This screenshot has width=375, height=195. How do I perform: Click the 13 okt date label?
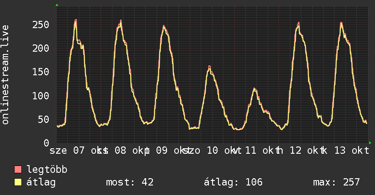tap(351, 151)
